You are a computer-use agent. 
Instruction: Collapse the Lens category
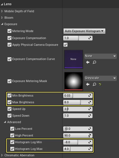click(2, 4)
